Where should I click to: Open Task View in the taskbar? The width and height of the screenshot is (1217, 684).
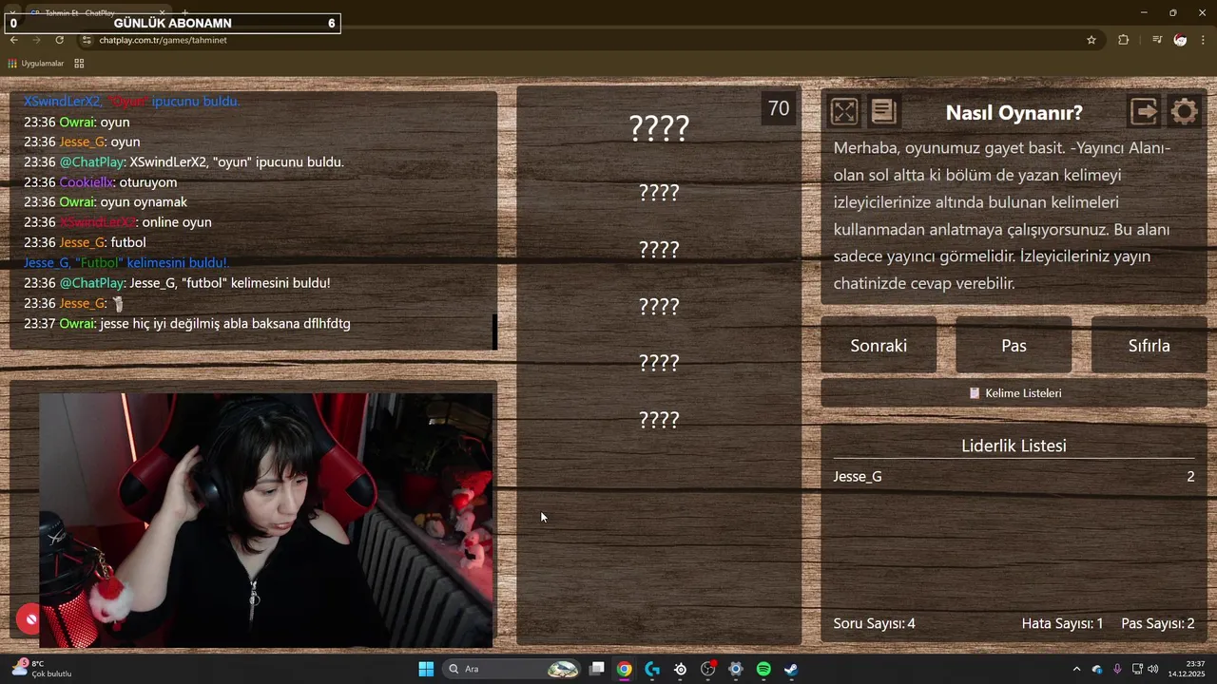pyautogui.click(x=597, y=669)
